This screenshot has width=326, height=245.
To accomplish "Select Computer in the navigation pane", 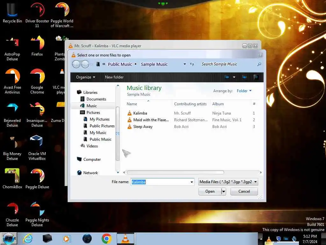I will pos(92,160).
